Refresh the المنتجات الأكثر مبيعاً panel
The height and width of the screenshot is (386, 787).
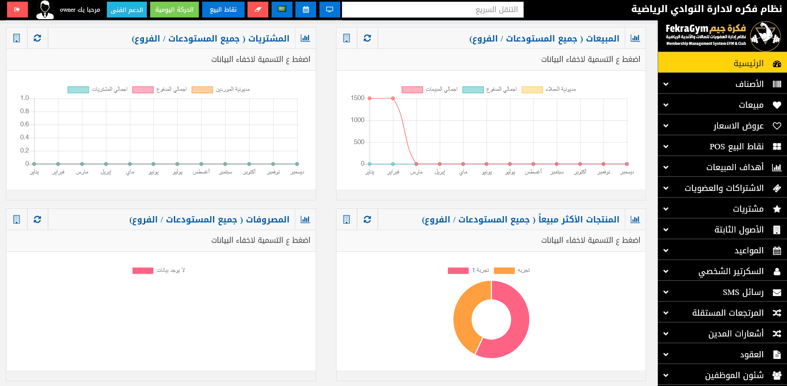367,220
